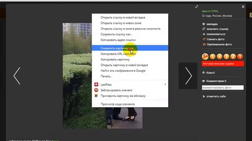Choose Копировать картинку
The width and height of the screenshot is (252, 141).
[130, 59]
